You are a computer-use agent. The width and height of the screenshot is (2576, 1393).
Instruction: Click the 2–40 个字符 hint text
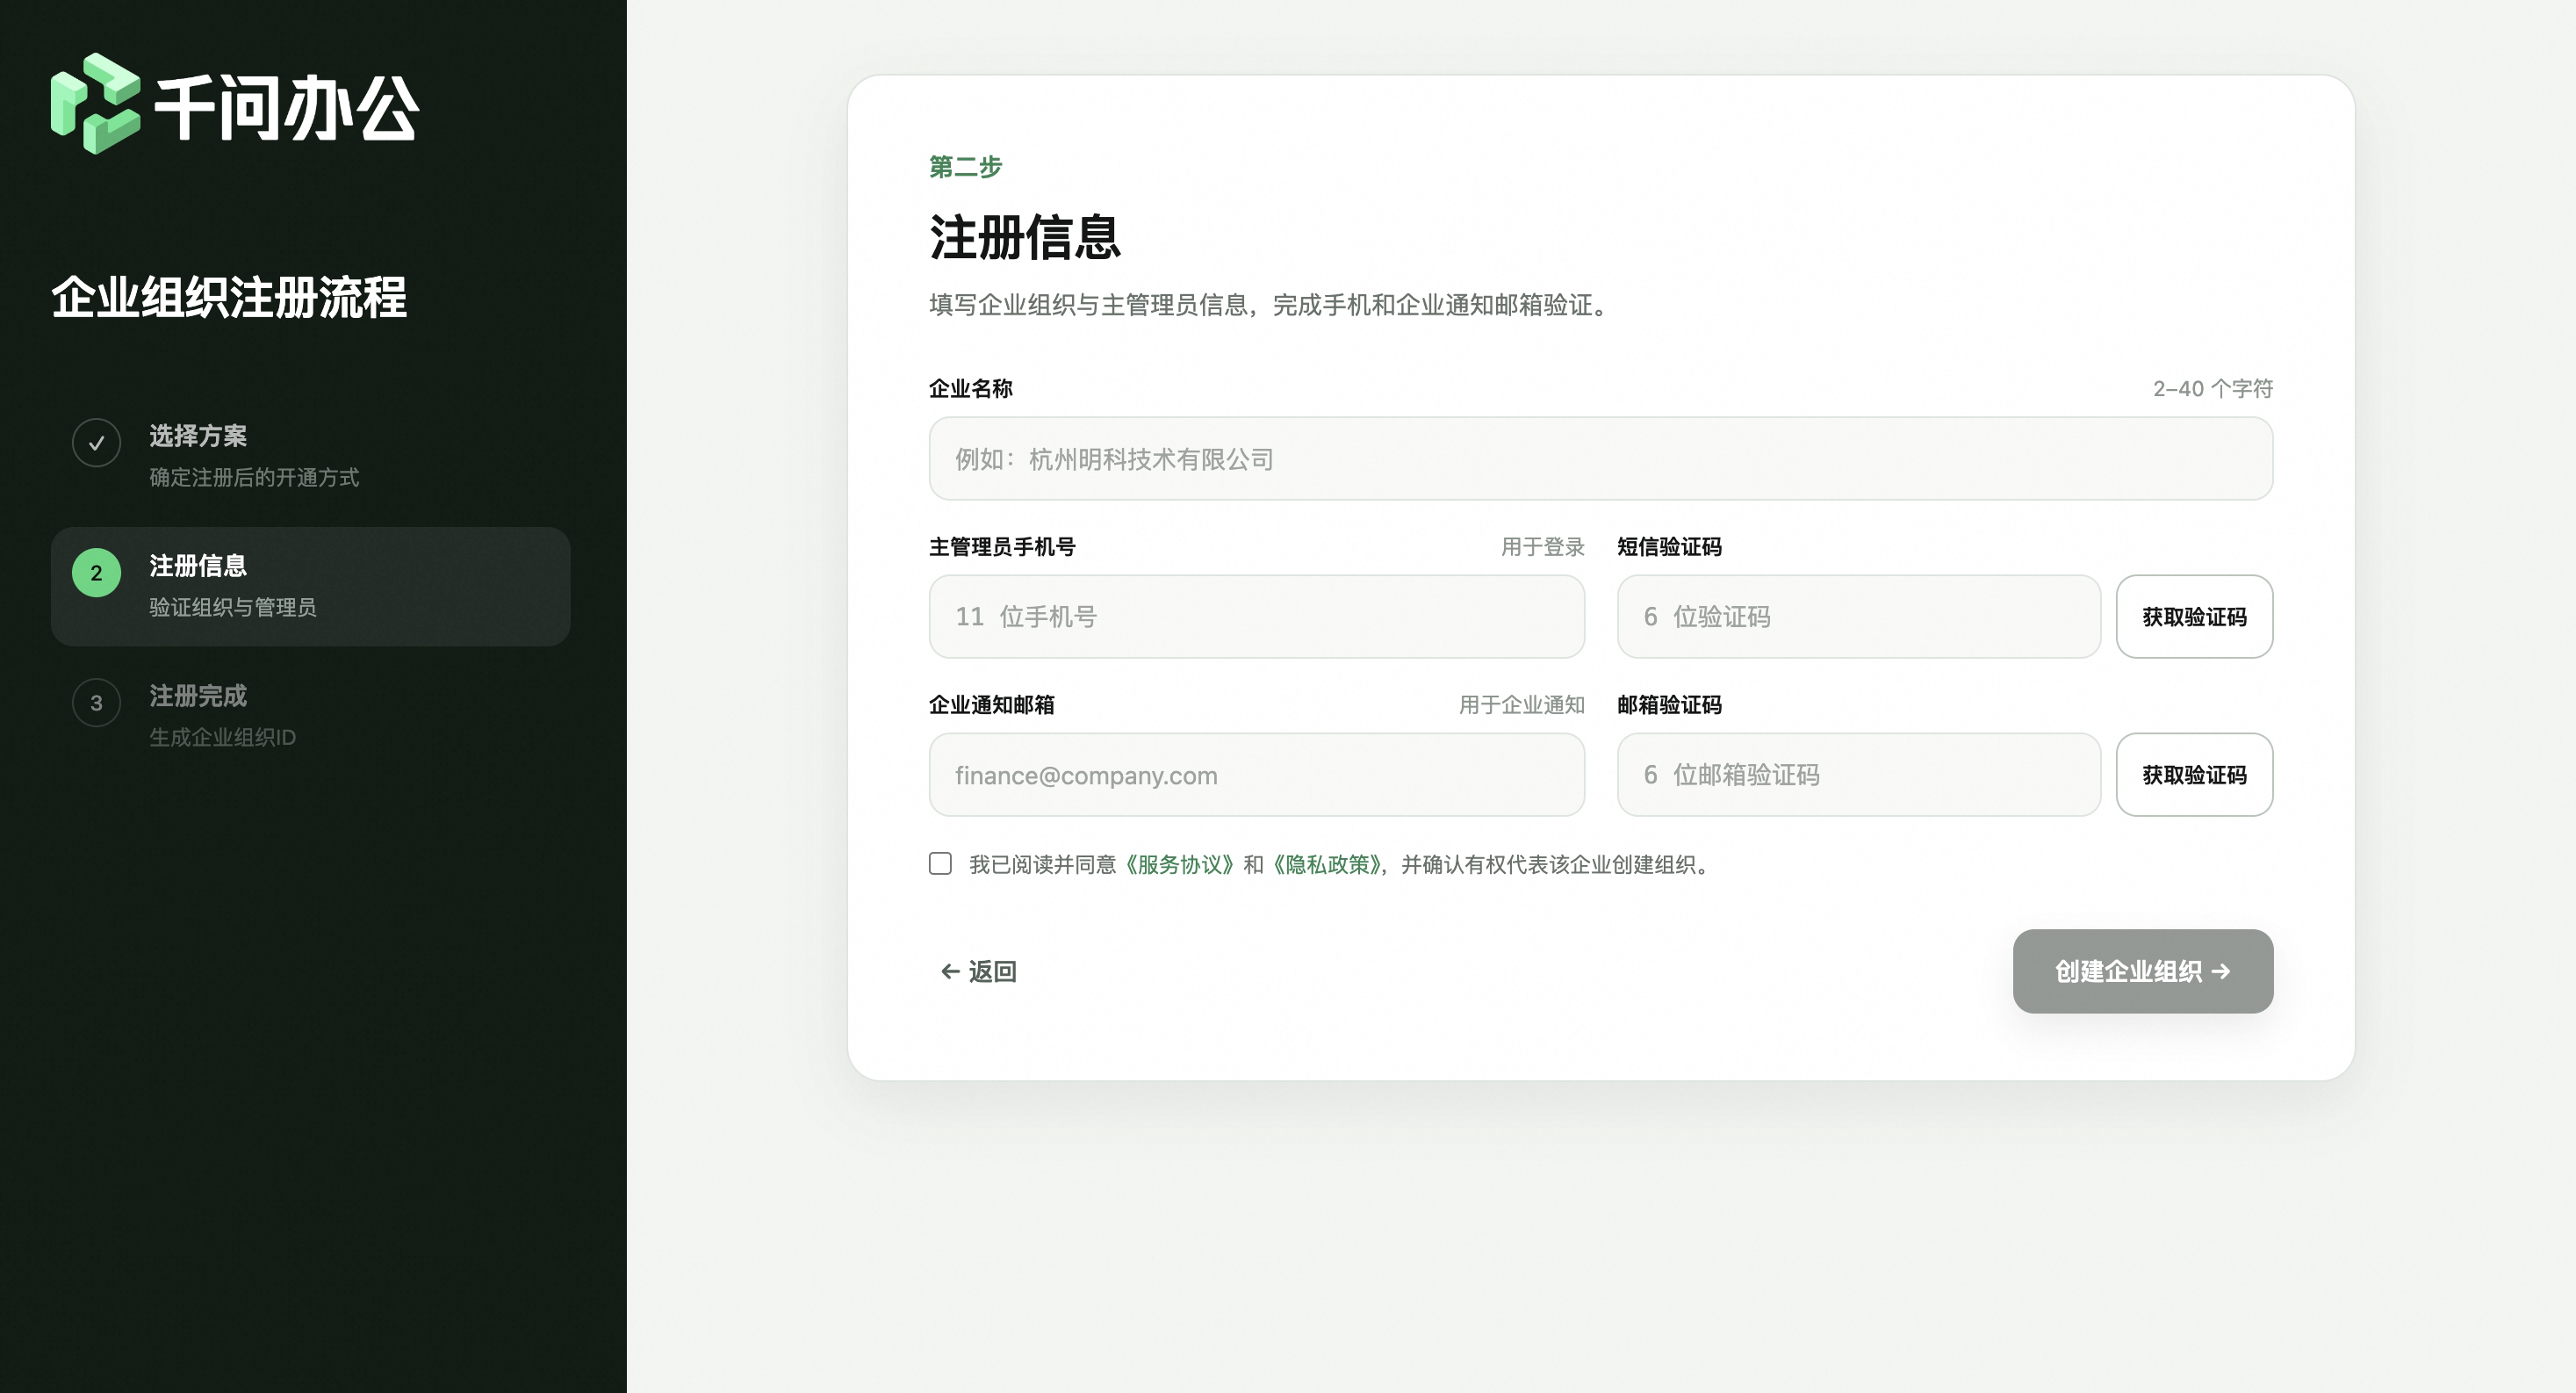click(2213, 388)
